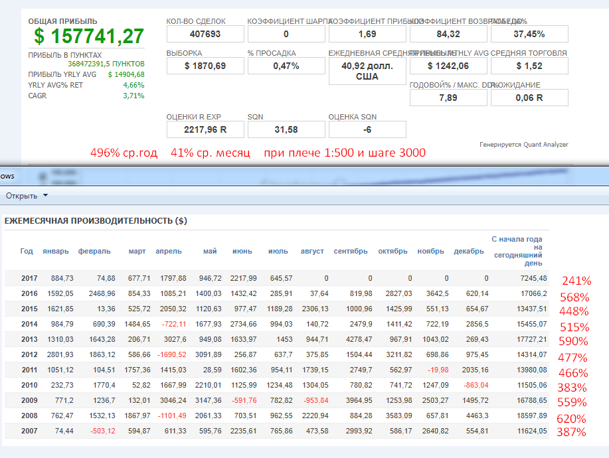Click the январь column header
Screen dimensions: 609x458
[56, 251]
